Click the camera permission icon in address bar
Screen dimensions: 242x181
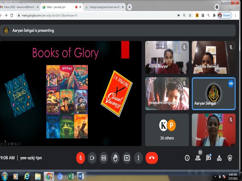[179, 15]
